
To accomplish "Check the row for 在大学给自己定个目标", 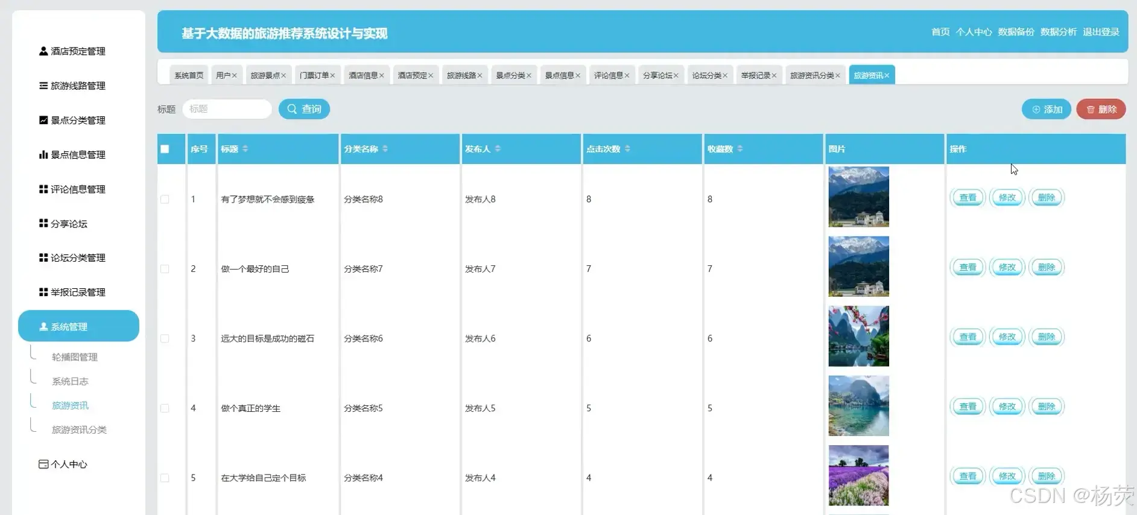I will coord(165,478).
